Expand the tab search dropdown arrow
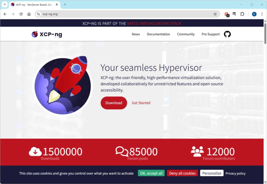Image resolution: width=267 pixels, height=184 pixels. 5,4
